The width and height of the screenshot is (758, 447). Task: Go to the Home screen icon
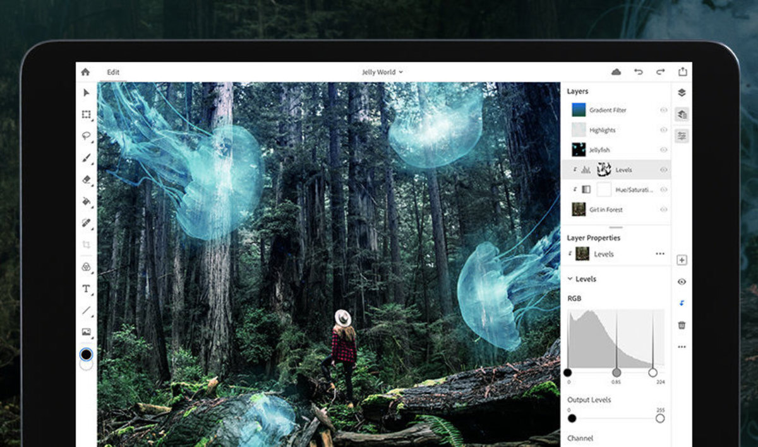[x=85, y=72]
